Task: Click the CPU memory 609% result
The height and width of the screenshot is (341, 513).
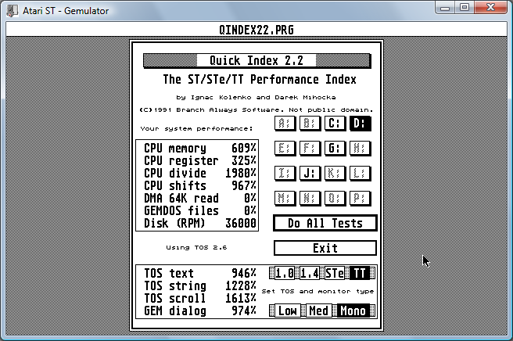Action: [x=200, y=149]
